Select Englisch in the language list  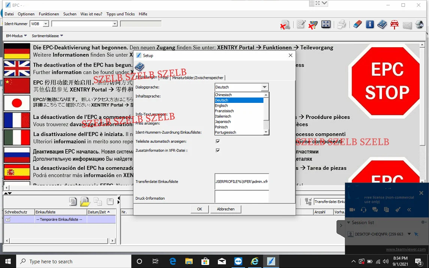pos(239,106)
